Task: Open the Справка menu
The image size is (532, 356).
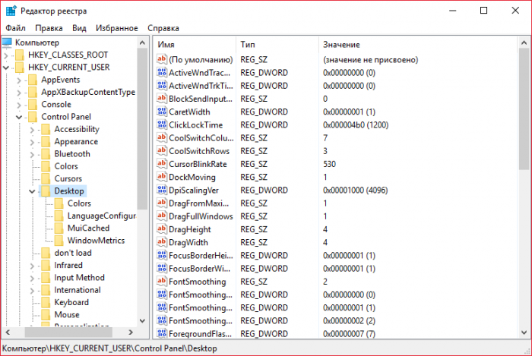Action: pos(163,28)
